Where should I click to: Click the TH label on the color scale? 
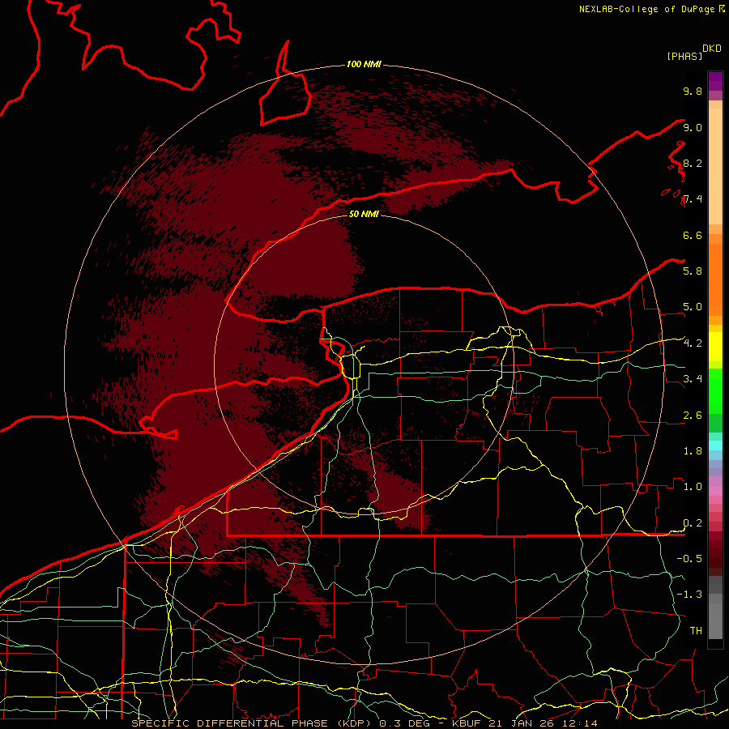coord(696,631)
